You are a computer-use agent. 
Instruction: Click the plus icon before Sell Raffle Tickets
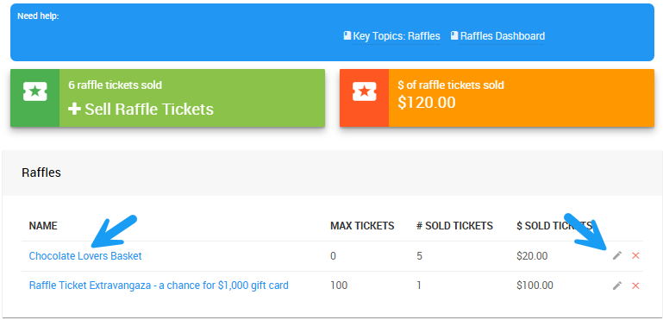pos(74,110)
